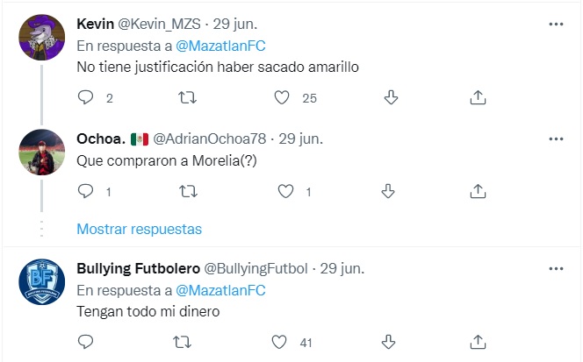
Task: Share Kevin's tweet
Action: (x=479, y=98)
